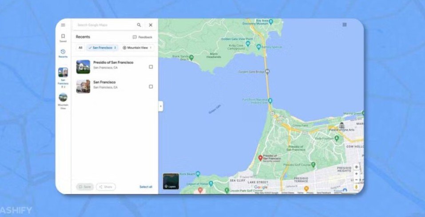This screenshot has height=217, width=425.
Task: Click the my location target icon
Action: (x=357, y=167)
